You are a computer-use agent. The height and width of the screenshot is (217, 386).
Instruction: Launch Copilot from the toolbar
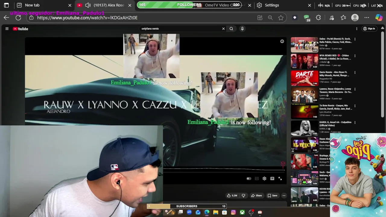379,18
